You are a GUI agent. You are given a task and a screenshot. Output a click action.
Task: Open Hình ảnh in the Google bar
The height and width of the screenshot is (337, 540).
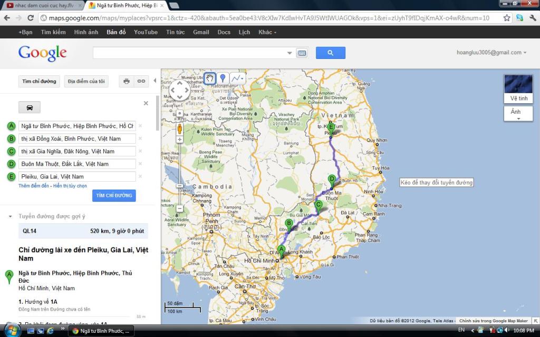pos(86,32)
